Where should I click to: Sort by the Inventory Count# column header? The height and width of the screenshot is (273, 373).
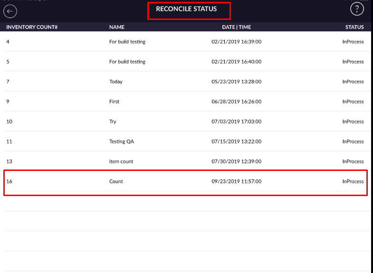[32, 27]
